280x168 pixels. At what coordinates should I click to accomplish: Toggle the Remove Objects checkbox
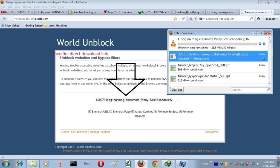pyautogui.click(x=180, y=111)
